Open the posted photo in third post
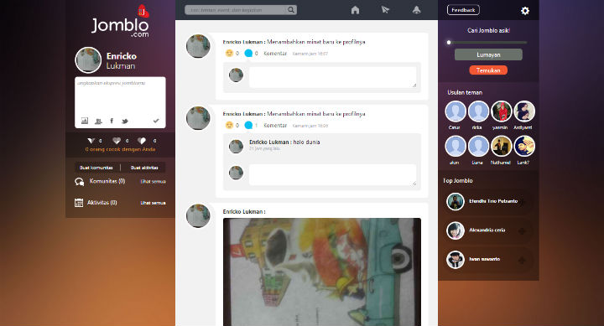This screenshot has height=326, width=604. pyautogui.click(x=322, y=272)
